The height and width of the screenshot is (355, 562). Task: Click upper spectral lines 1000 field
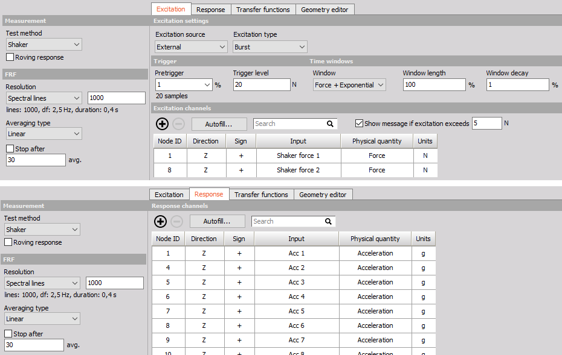(117, 98)
